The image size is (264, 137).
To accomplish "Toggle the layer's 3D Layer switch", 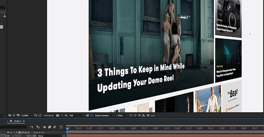I will click(x=28, y=136).
